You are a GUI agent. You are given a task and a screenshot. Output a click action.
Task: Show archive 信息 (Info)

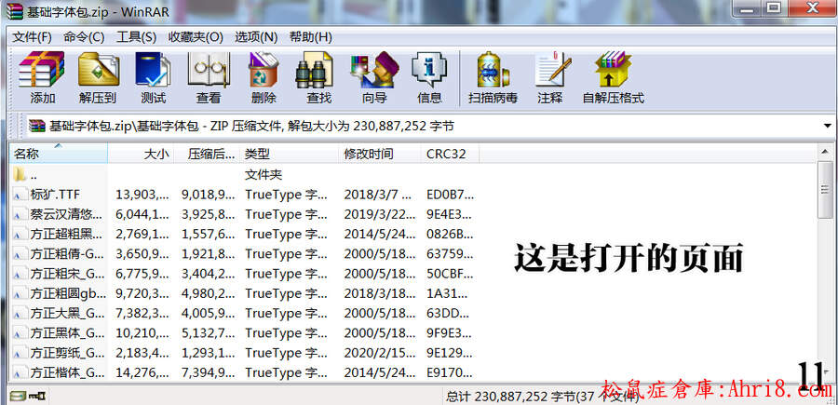tap(429, 77)
